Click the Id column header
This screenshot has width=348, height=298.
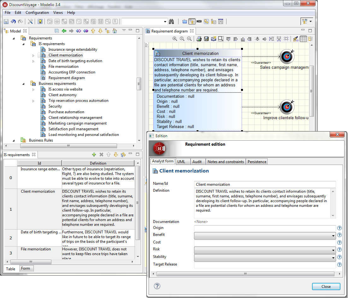pos(39,163)
